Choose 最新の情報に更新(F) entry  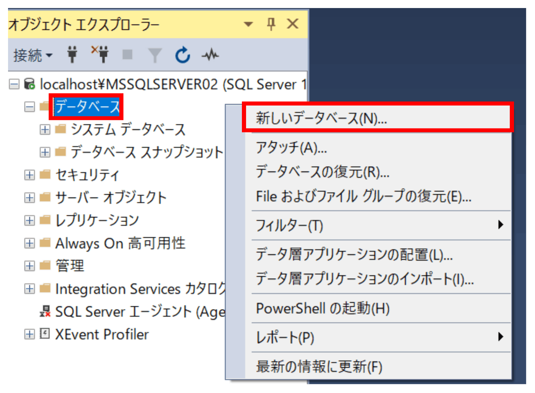point(378,367)
